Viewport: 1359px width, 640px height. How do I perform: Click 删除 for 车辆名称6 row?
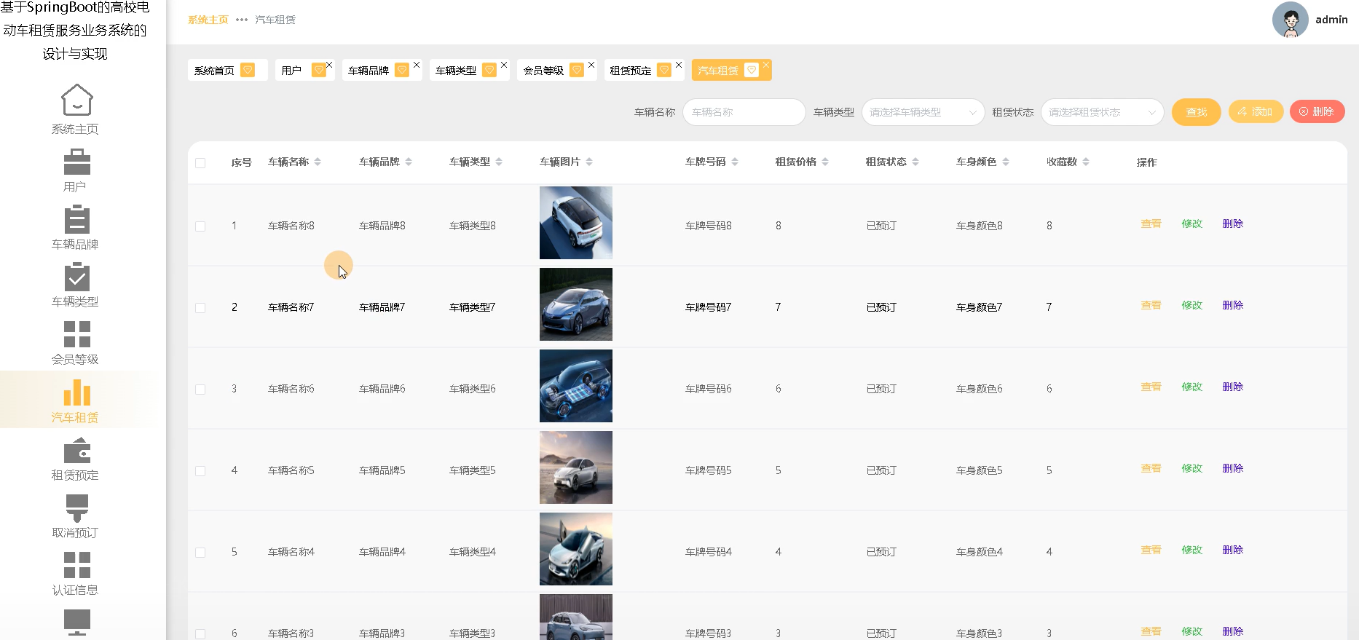(x=1232, y=387)
